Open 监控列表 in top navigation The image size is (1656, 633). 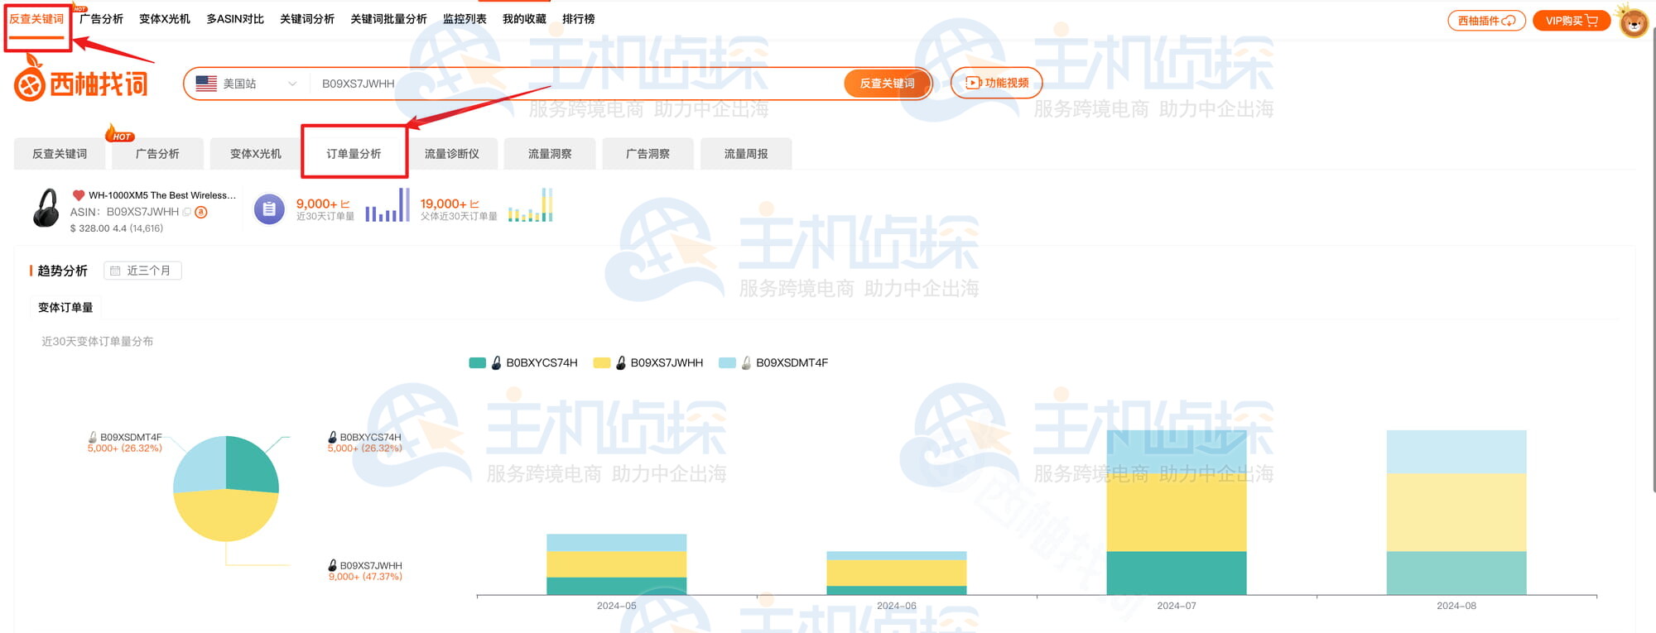(465, 19)
